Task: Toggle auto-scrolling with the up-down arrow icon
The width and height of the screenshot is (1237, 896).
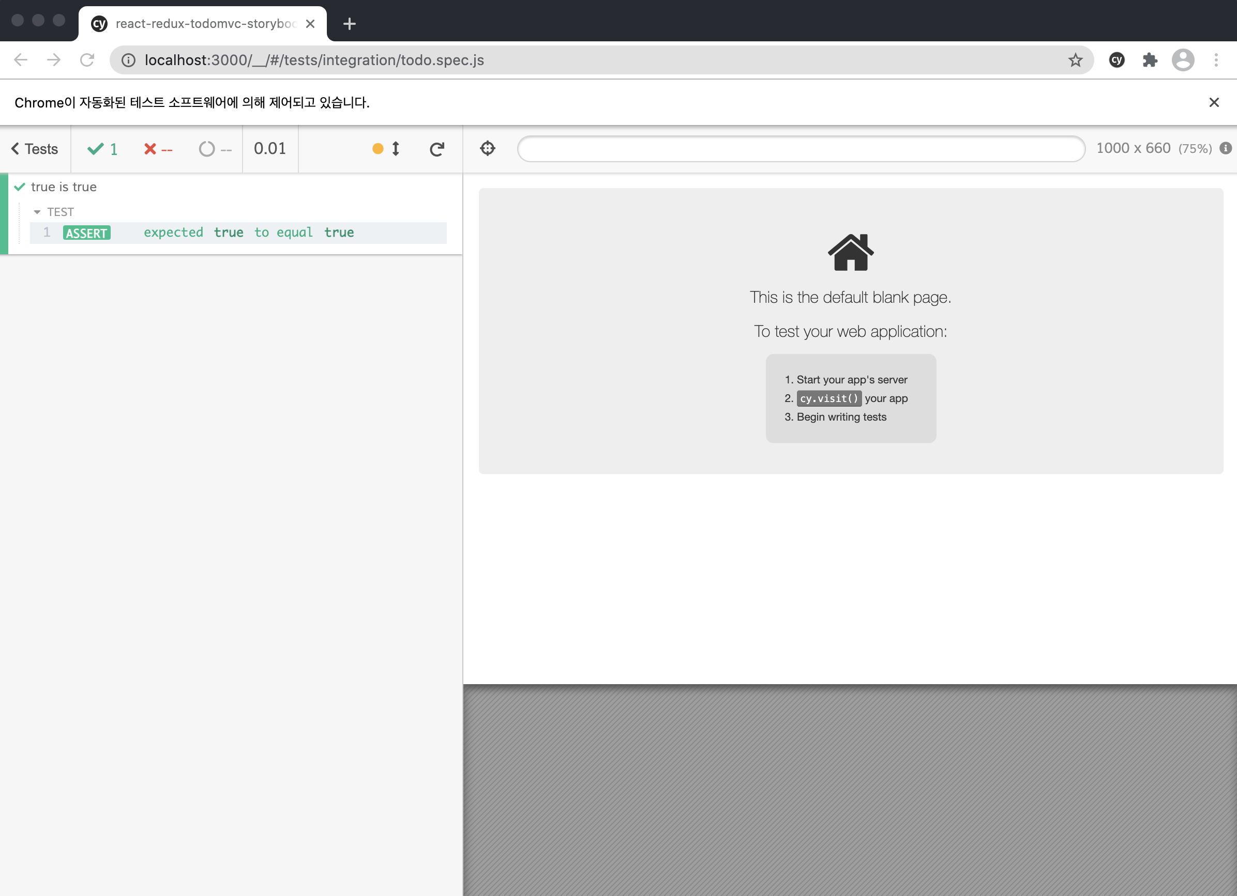Action: [396, 149]
